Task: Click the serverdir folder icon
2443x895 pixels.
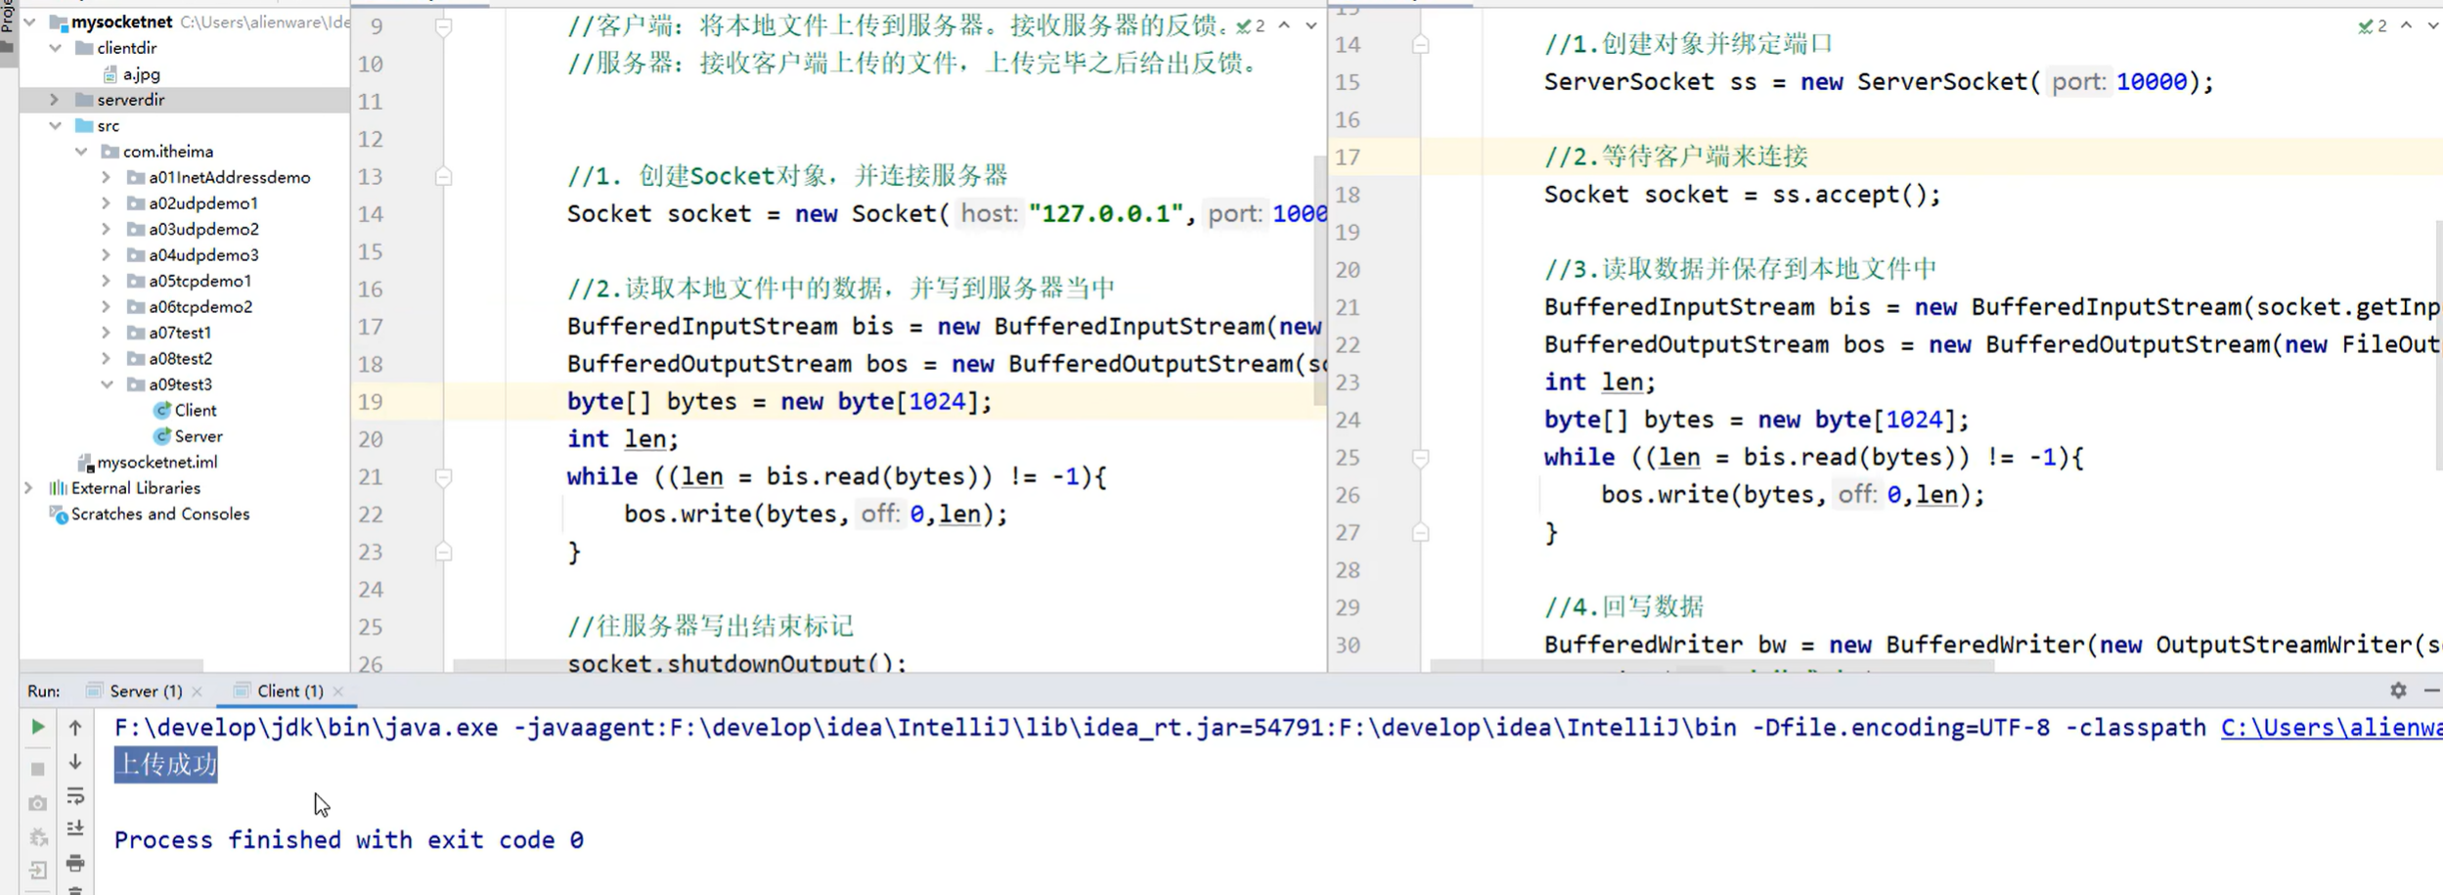Action: click(84, 100)
